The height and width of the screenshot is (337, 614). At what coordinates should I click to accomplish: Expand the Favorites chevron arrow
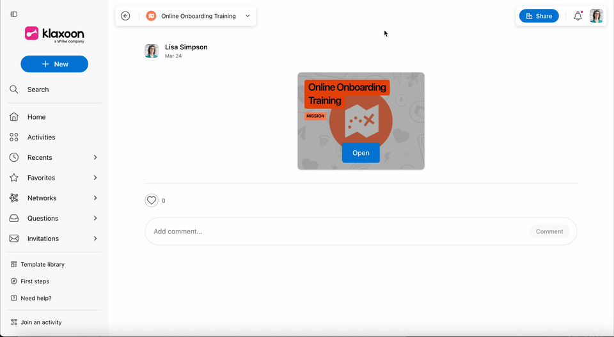pos(95,178)
